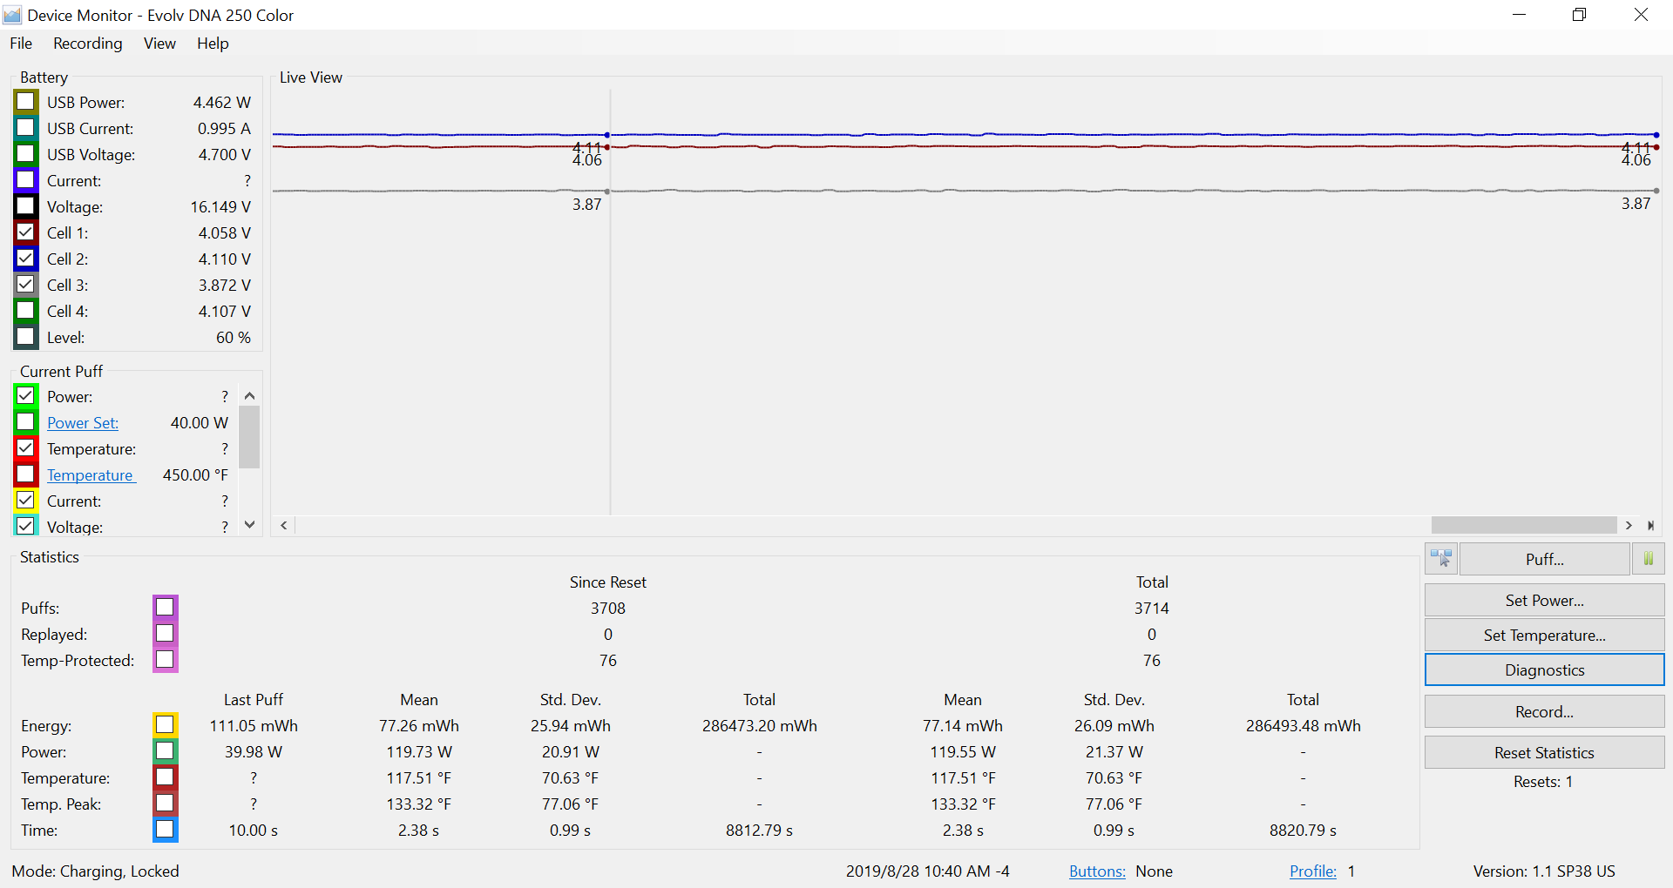
Task: Enable the USB Power checkbox
Action: (26, 102)
